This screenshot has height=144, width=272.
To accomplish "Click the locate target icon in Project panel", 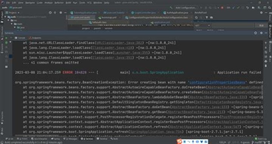I will pos(50,13).
